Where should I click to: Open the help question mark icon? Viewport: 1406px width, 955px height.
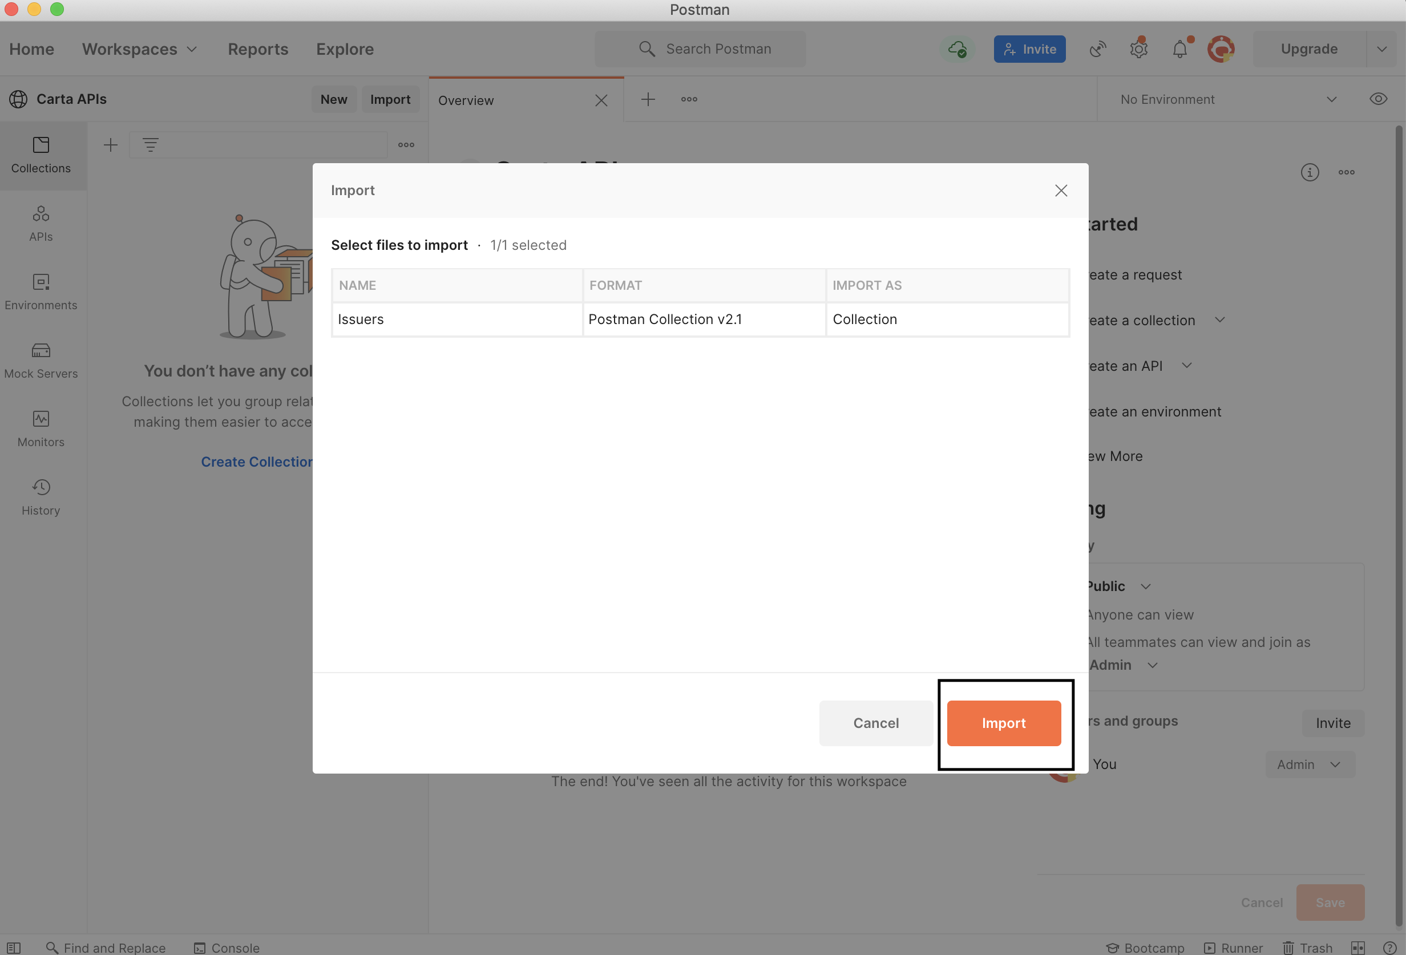click(1389, 947)
